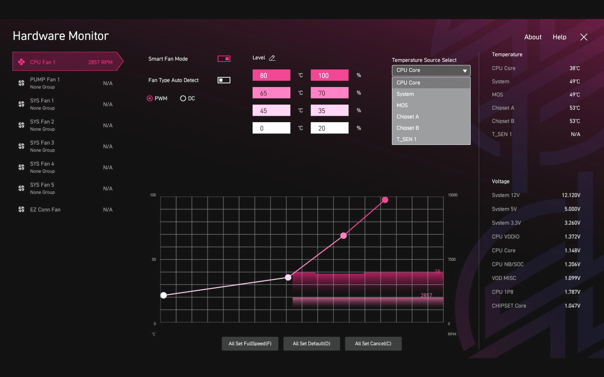Click the SYS Fan 4 fan icon
The height and width of the screenshot is (377, 604).
21,167
